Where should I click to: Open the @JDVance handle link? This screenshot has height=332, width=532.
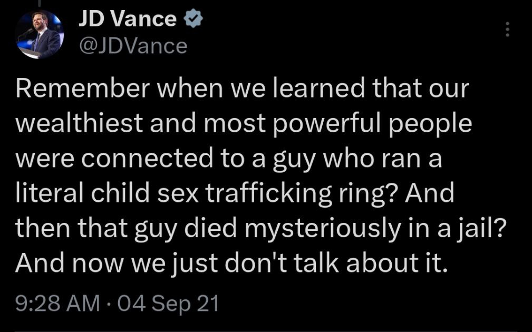coord(133,46)
